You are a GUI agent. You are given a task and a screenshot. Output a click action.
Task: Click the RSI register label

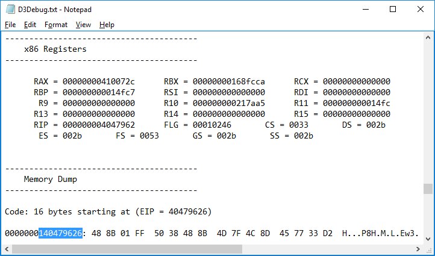tap(171, 92)
